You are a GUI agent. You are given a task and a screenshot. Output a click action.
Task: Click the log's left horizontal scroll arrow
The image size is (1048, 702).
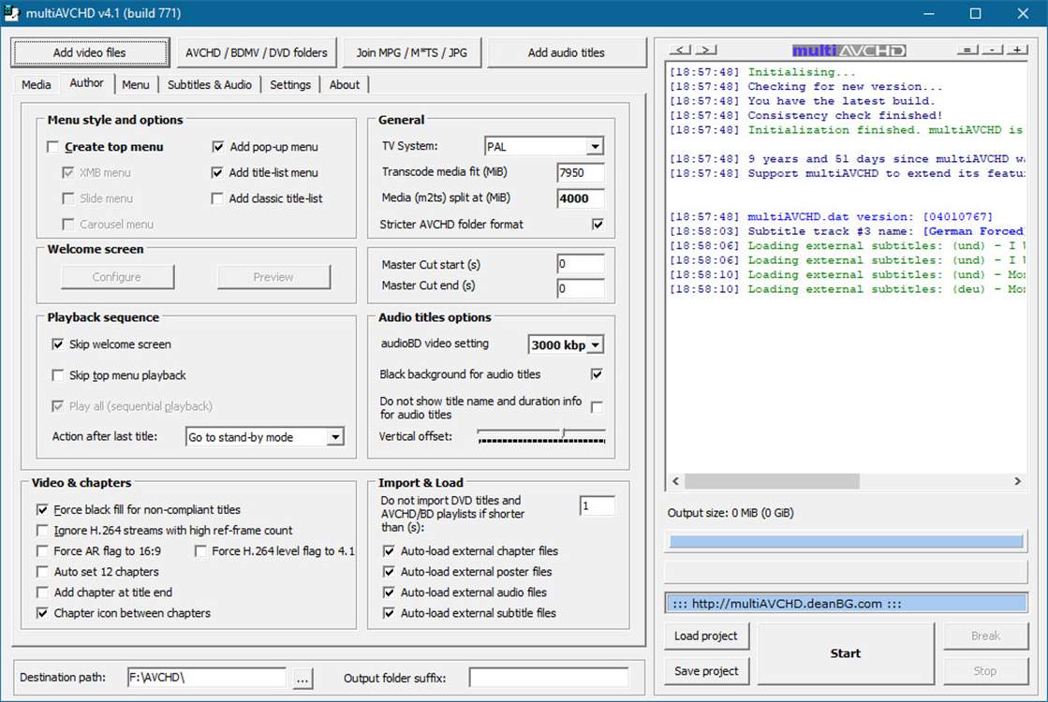point(675,481)
